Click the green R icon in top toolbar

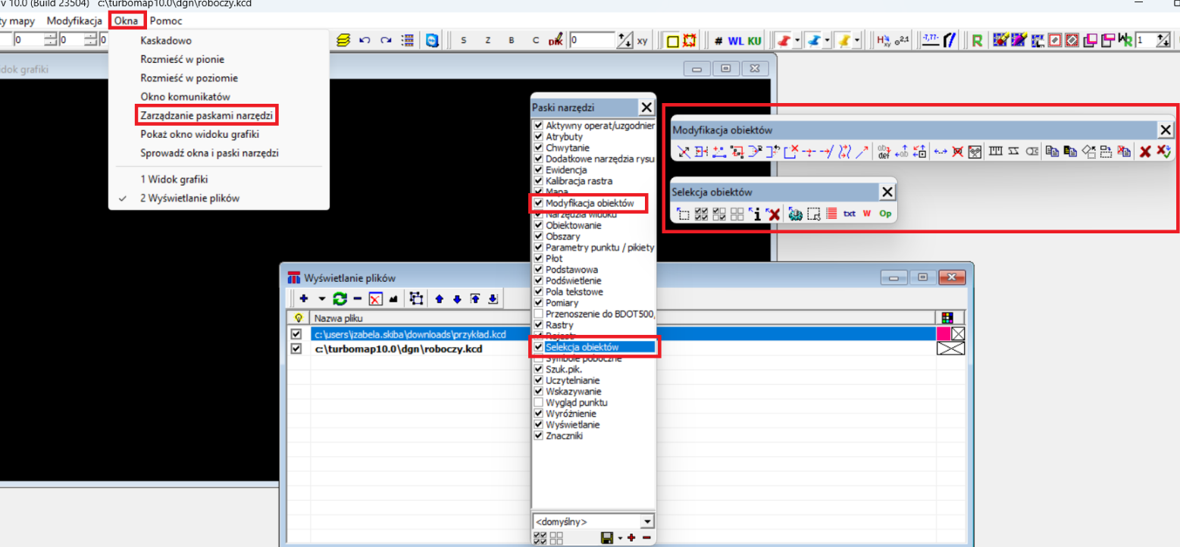pos(977,41)
